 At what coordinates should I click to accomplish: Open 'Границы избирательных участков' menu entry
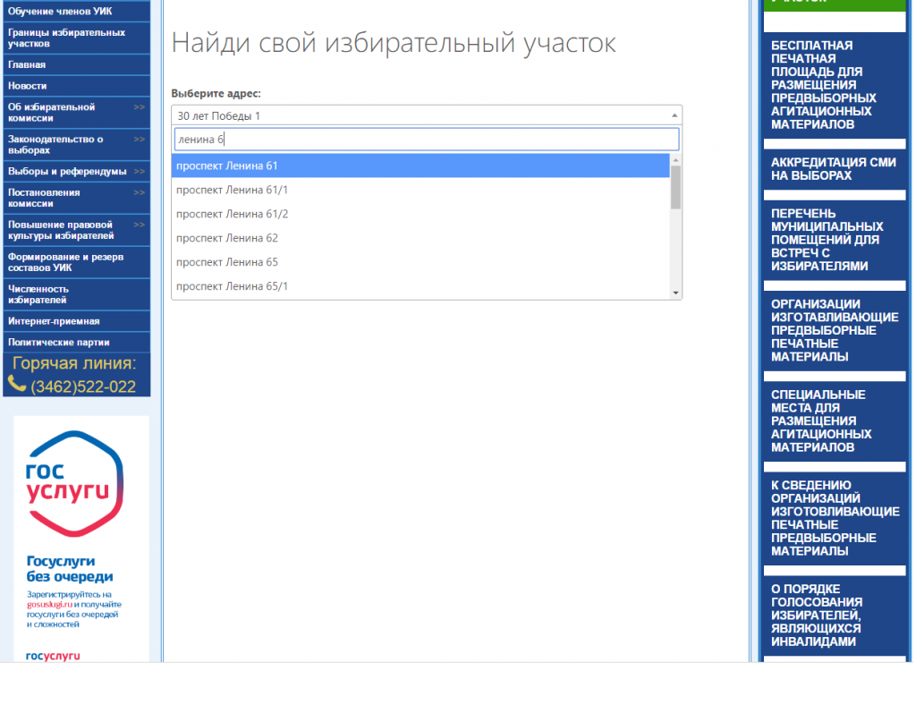click(x=66, y=38)
